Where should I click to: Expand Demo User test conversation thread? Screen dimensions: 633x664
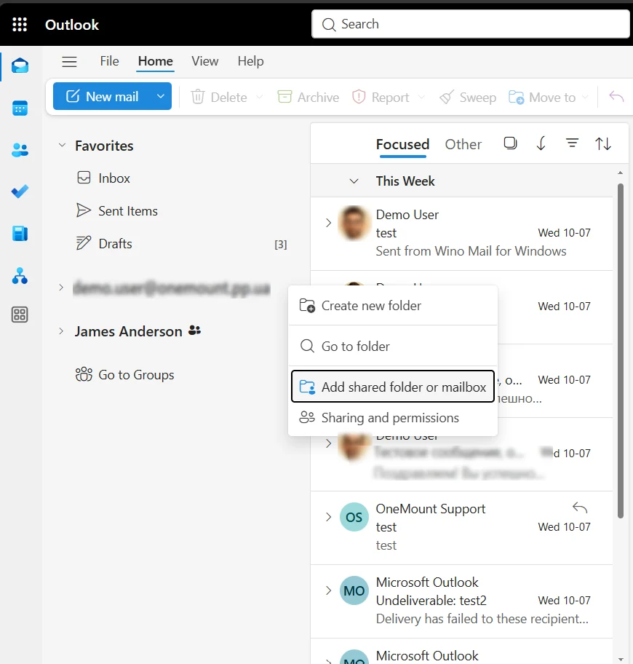[x=328, y=223]
